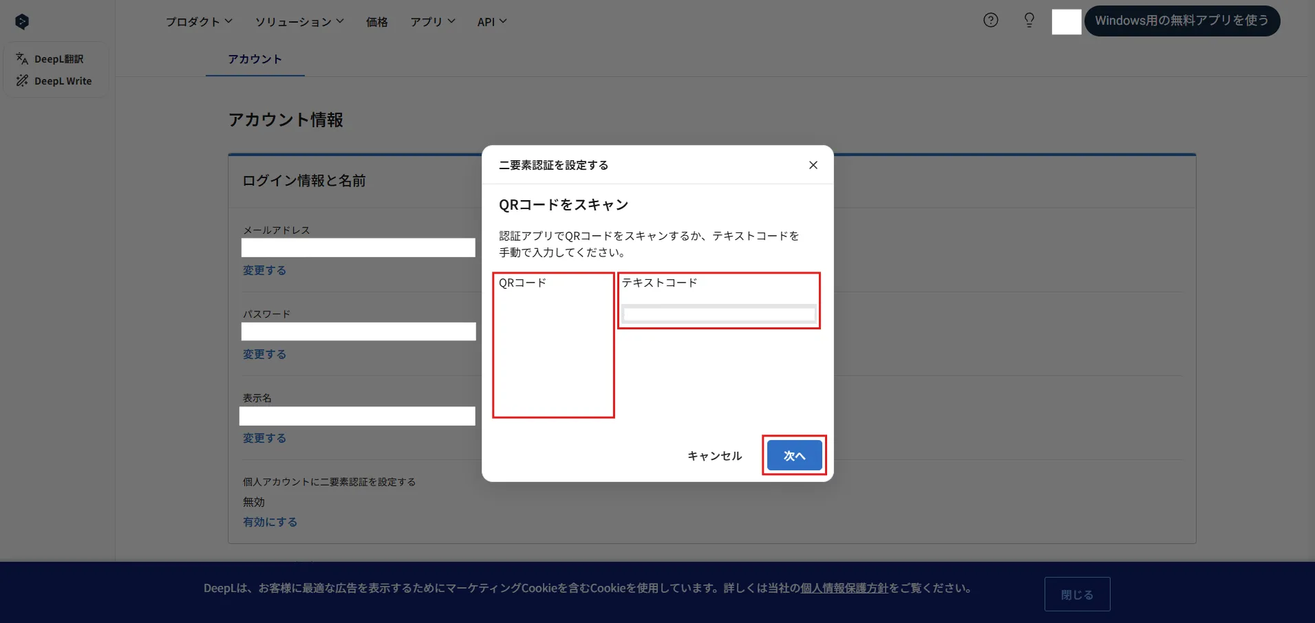Click the 表示名 field
Image resolution: width=1315 pixels, height=623 pixels.
coord(357,416)
